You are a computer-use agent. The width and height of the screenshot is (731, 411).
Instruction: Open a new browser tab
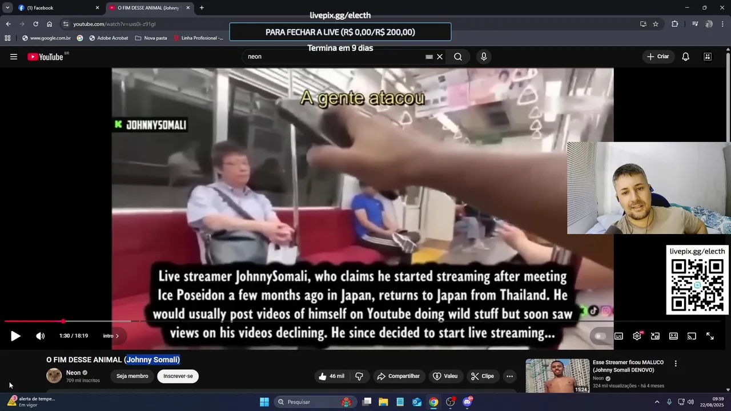pyautogui.click(x=202, y=8)
